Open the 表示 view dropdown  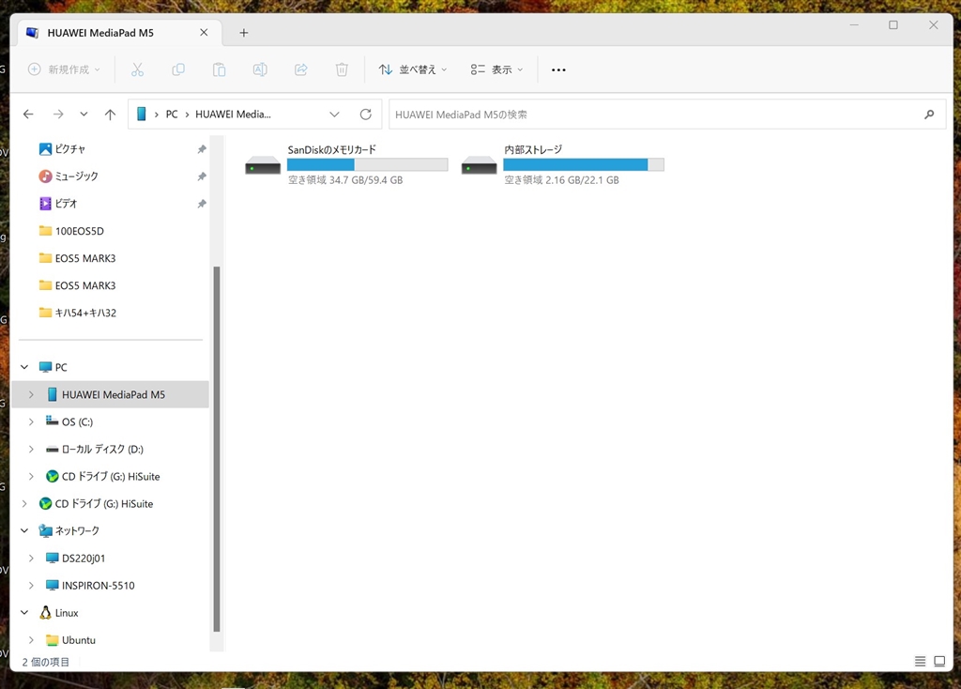coord(496,69)
